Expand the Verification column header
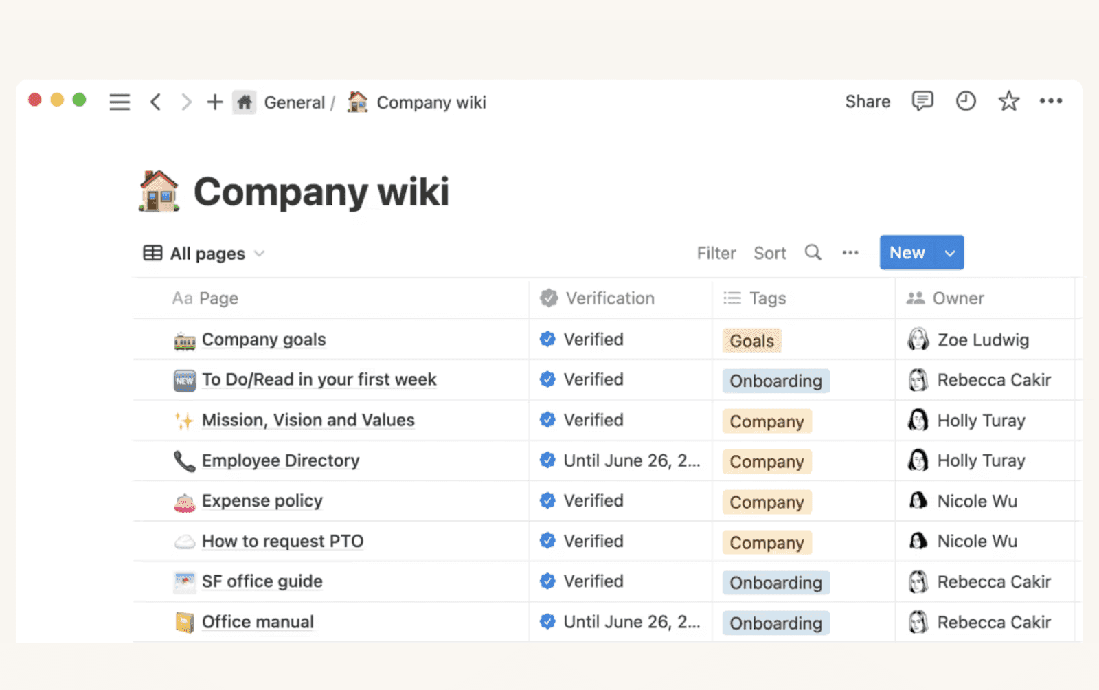Viewport: 1099px width, 690px height. pos(609,298)
